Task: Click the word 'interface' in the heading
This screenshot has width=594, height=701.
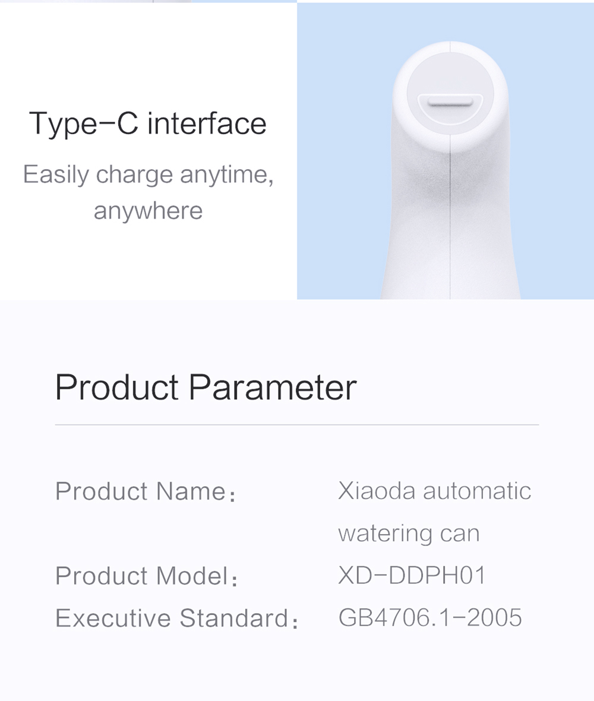Action: pos(207,123)
